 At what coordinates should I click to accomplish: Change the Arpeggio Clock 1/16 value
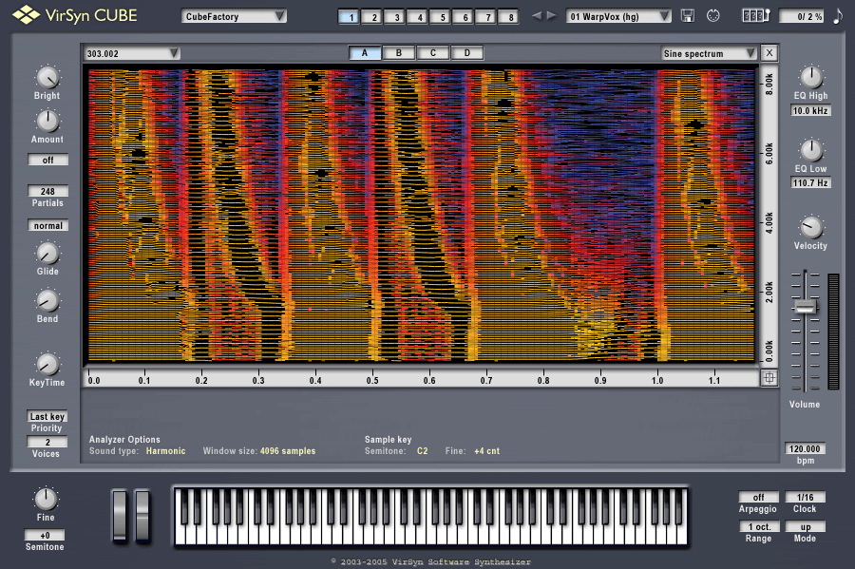(x=805, y=497)
